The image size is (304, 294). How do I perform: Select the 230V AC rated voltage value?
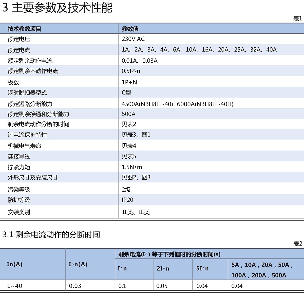pyautogui.click(x=133, y=39)
